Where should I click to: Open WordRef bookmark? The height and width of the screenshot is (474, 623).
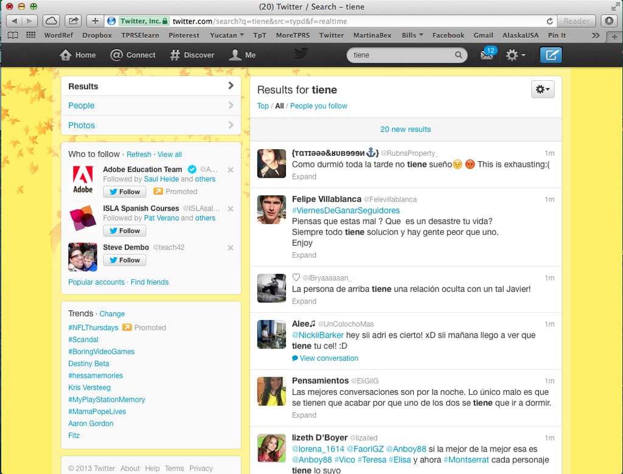pos(58,35)
